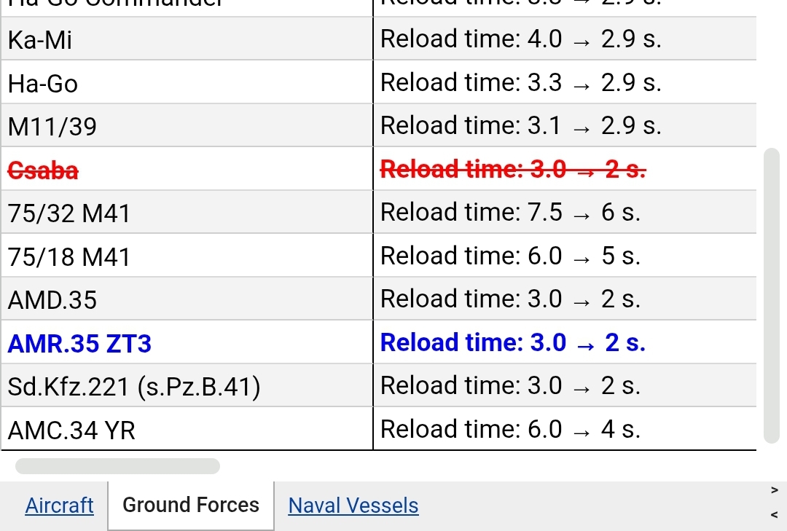Select the Ground Forces tab
787x531 pixels.
[191, 505]
